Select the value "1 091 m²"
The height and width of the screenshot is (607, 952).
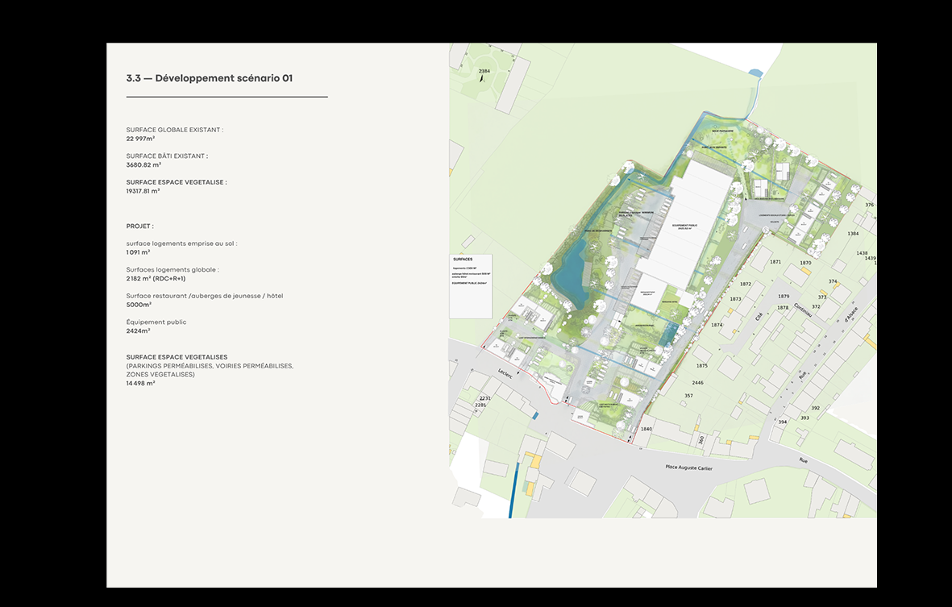138,252
